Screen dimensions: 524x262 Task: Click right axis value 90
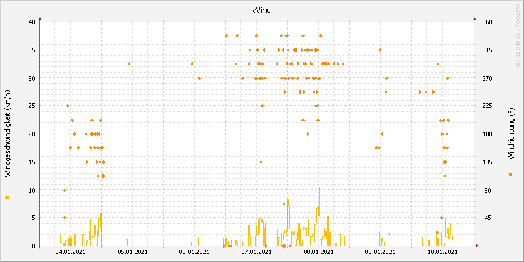point(486,190)
